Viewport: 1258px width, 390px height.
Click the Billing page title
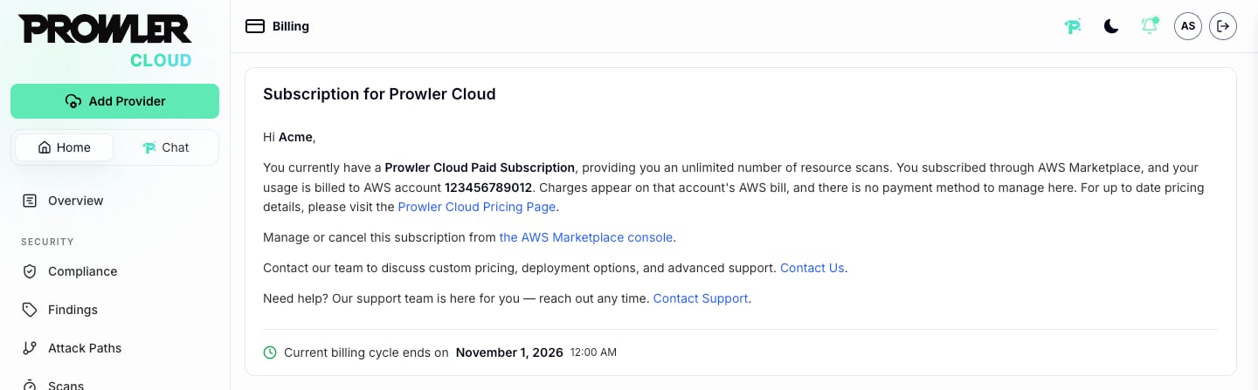(291, 26)
